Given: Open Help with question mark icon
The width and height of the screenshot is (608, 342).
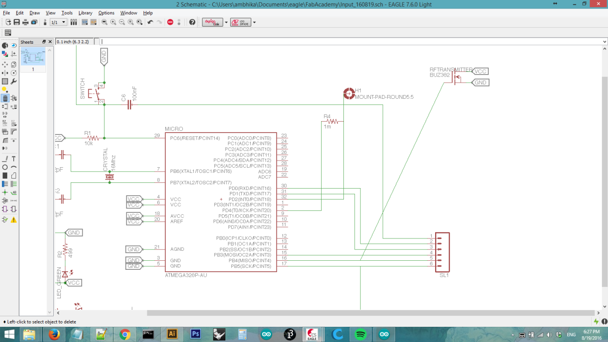Looking at the screenshot, I should coord(192,22).
